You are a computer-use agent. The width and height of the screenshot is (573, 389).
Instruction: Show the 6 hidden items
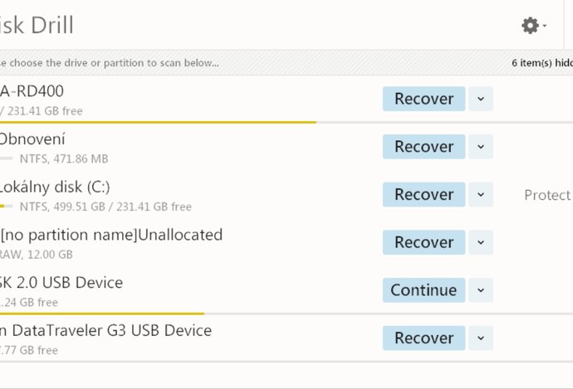click(541, 62)
